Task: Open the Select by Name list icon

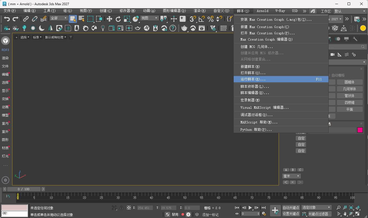Action: coord(81,19)
